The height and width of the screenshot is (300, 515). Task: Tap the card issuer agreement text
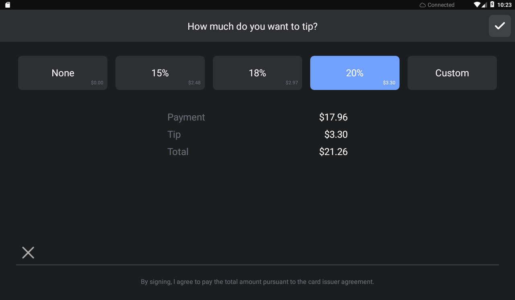pos(257,282)
